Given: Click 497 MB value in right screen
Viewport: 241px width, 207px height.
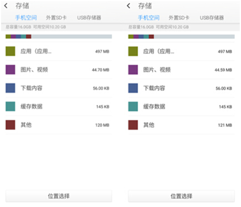Looking at the screenshot, I should point(225,51).
